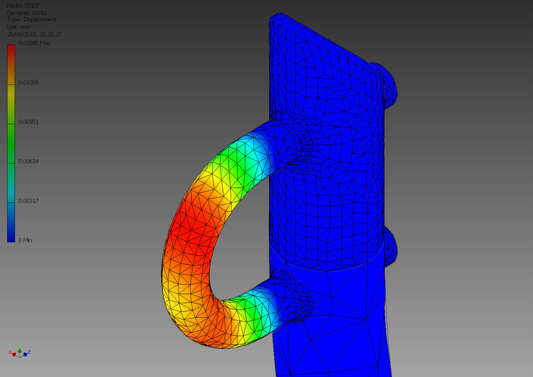Click the '0.00951' legend value

pos(29,122)
